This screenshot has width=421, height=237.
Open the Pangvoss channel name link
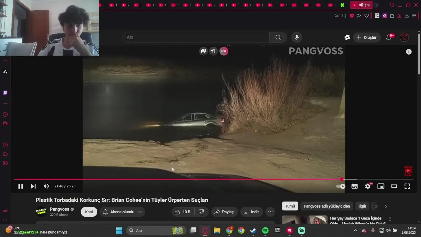click(x=60, y=209)
